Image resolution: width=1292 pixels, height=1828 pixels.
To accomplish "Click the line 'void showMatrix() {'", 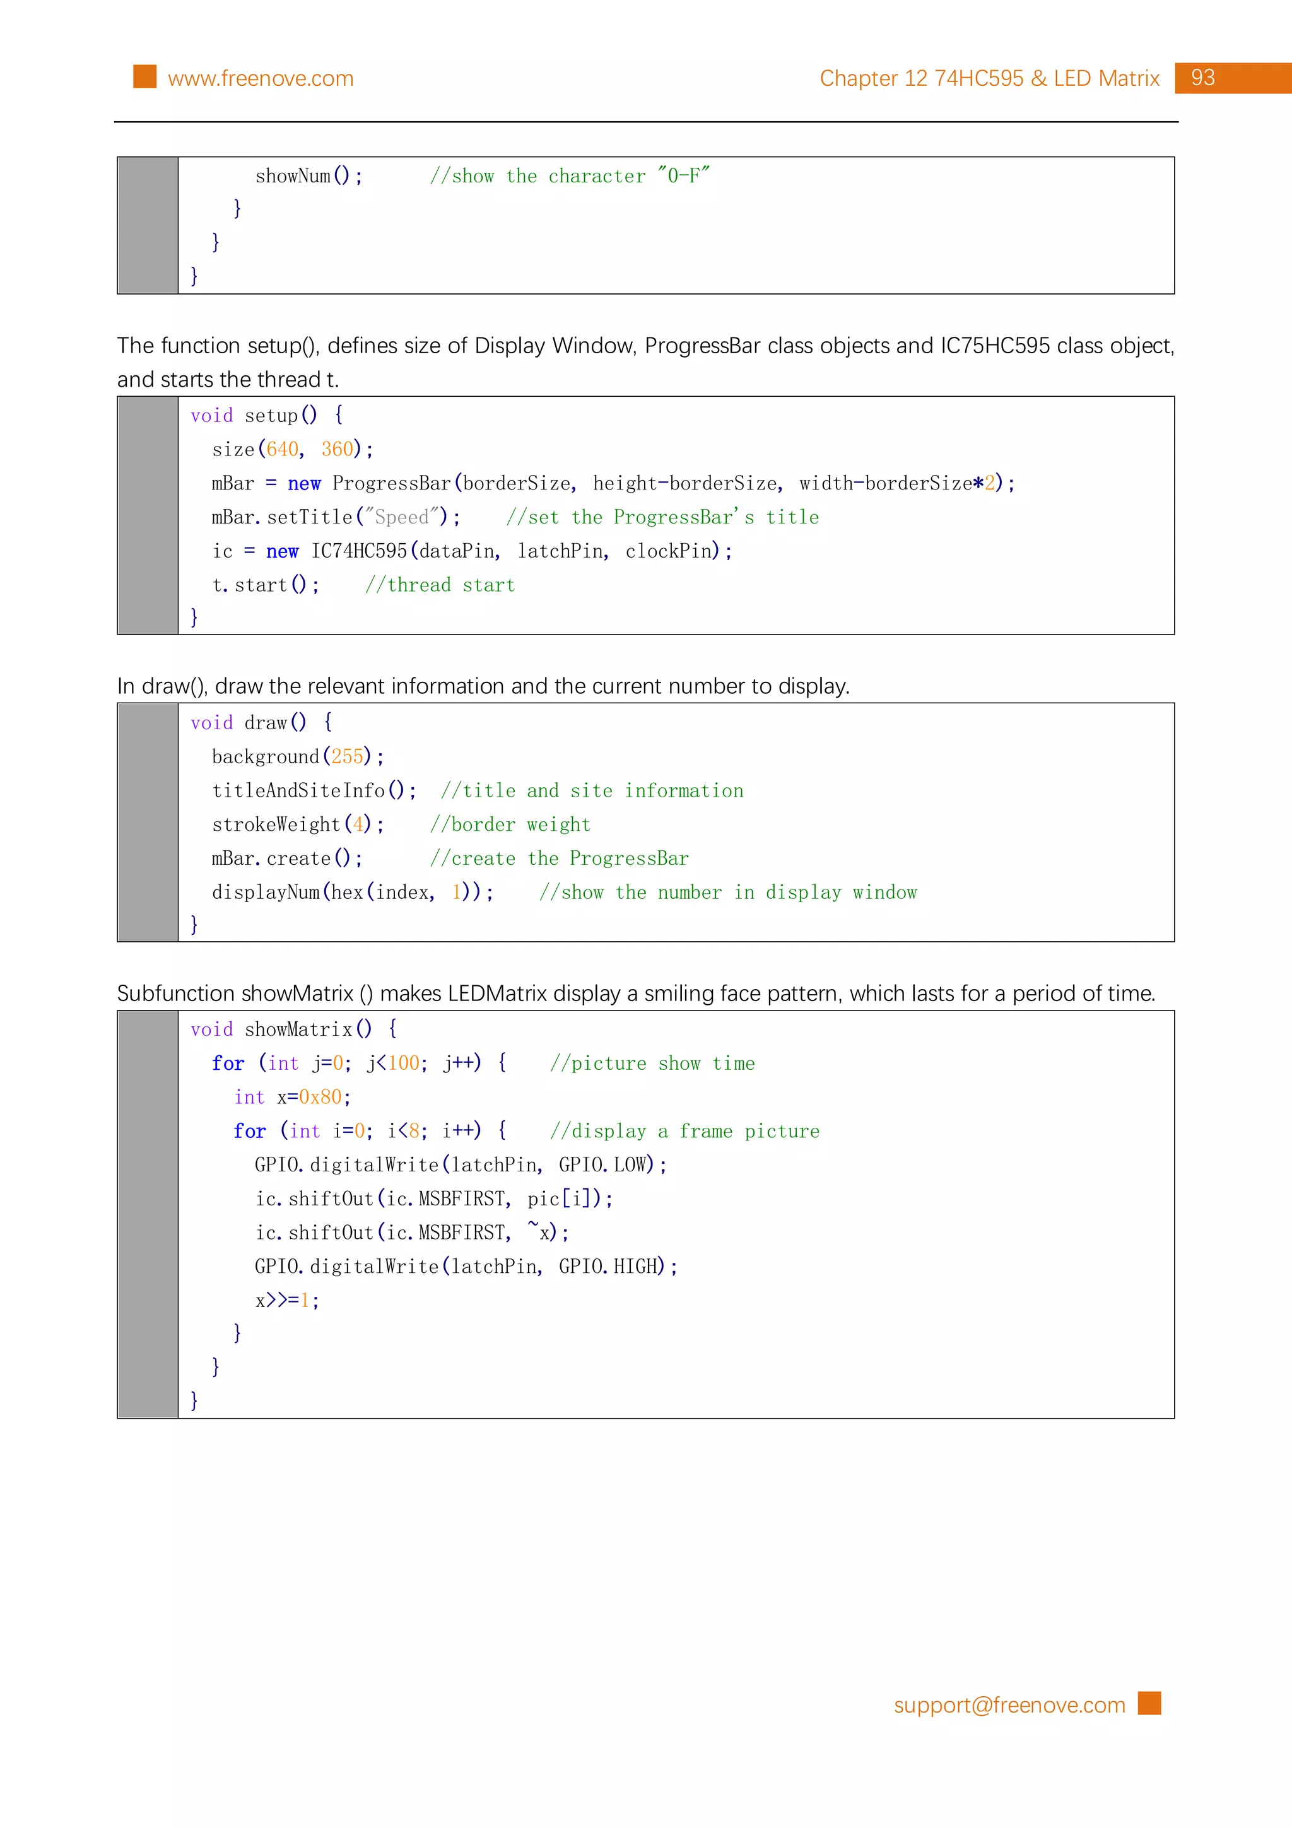I will (294, 1029).
